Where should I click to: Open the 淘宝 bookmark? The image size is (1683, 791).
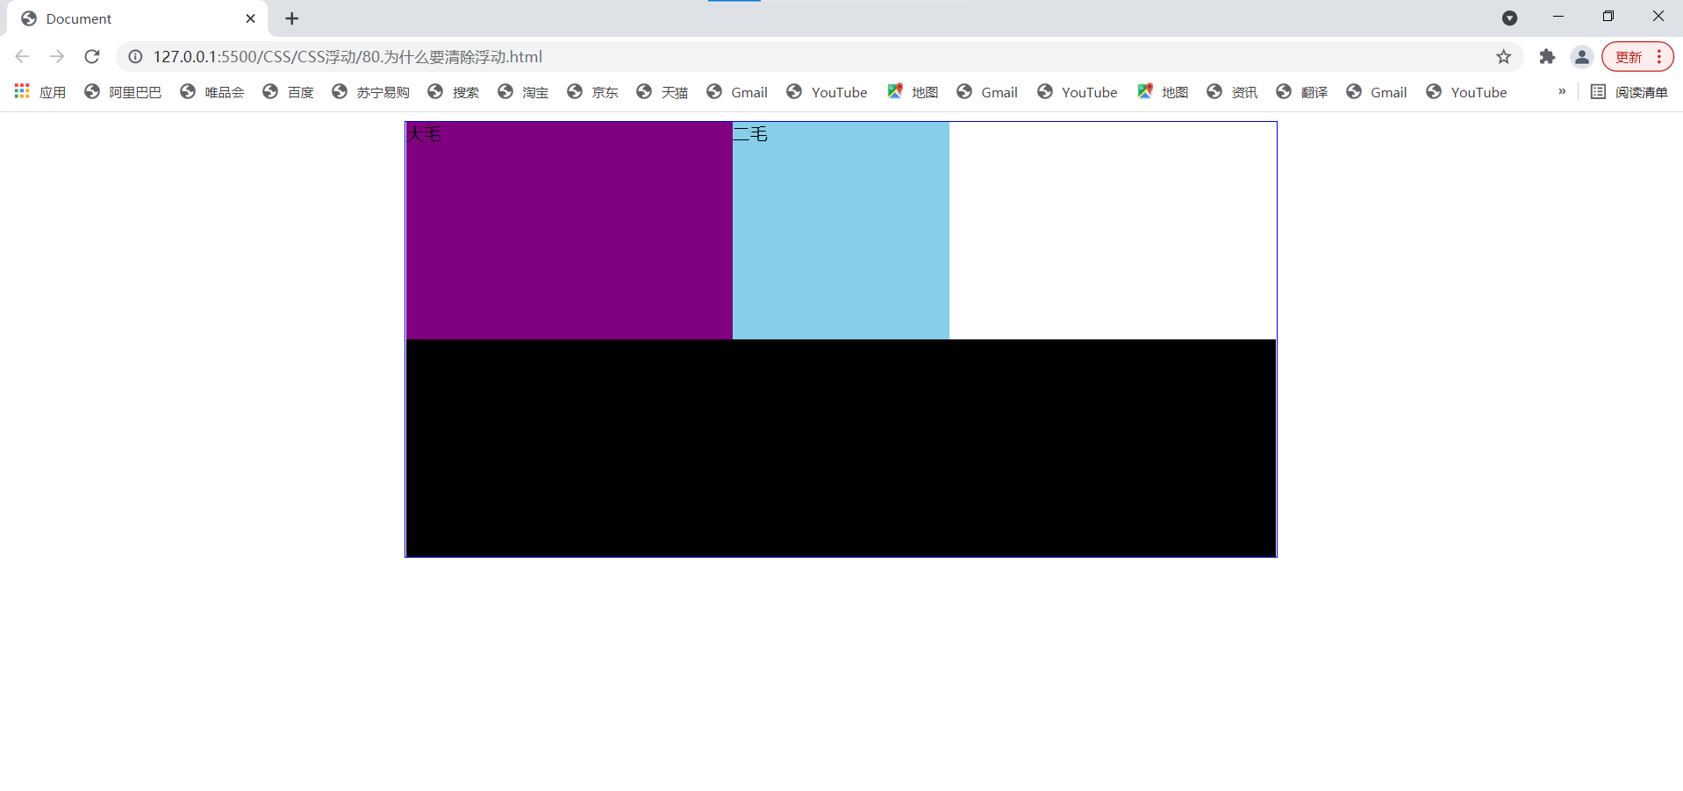point(522,92)
